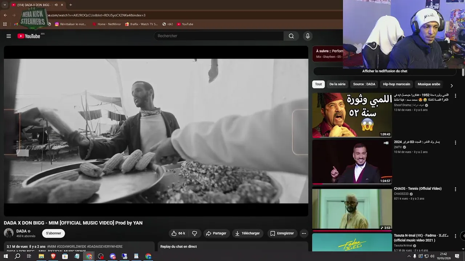Click the À suivre playlist panel

328,54
